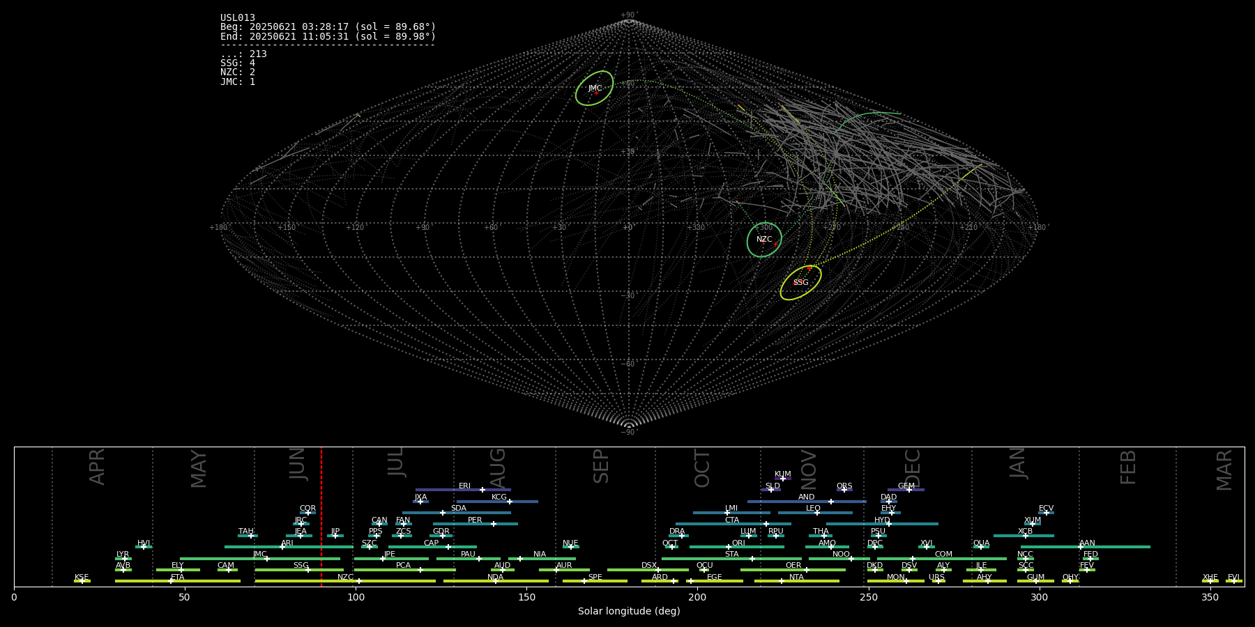Viewport: 1255px width, 627px height.
Task: Select the COR shower label
Action: [307, 509]
